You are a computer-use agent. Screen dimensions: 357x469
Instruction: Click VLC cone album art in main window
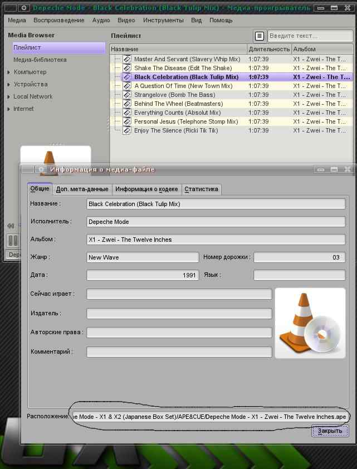coord(55,155)
